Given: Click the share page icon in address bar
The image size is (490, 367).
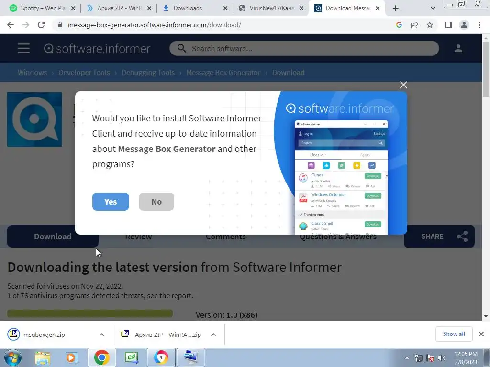Looking at the screenshot, I should tap(414, 25).
